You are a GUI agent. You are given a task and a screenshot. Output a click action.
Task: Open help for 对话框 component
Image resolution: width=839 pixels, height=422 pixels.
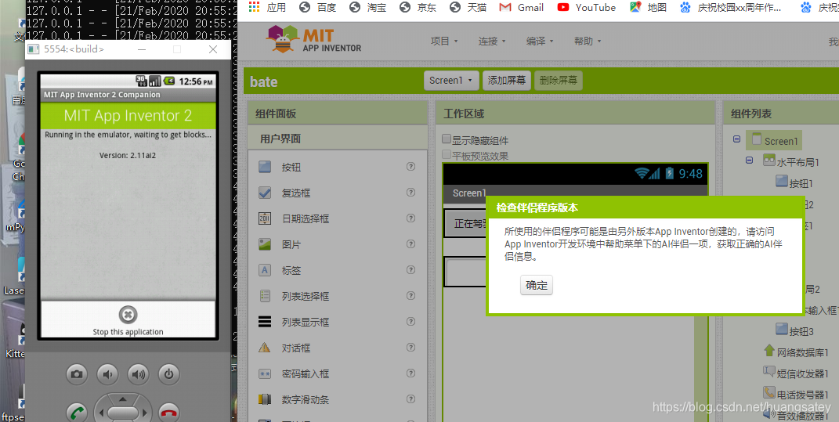pos(411,347)
